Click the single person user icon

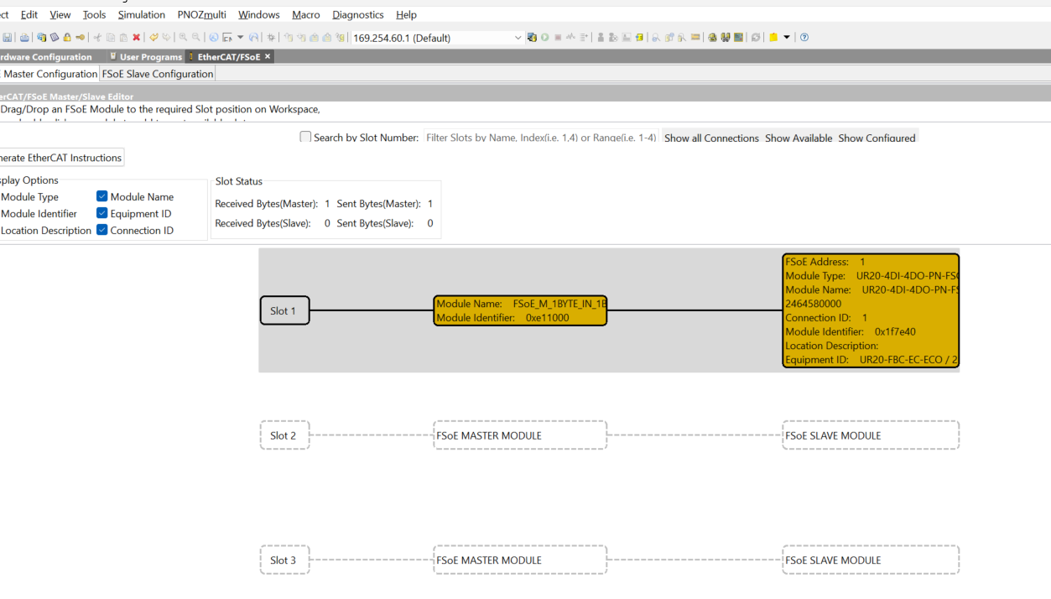click(x=601, y=37)
